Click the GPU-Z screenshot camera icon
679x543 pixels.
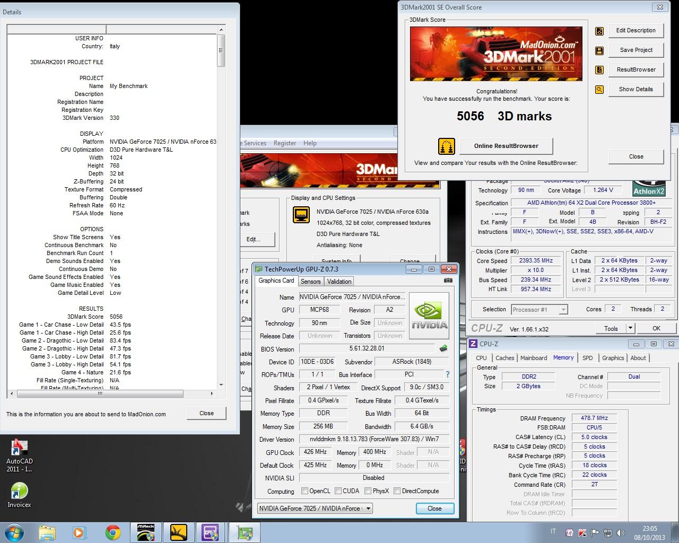coord(448,281)
